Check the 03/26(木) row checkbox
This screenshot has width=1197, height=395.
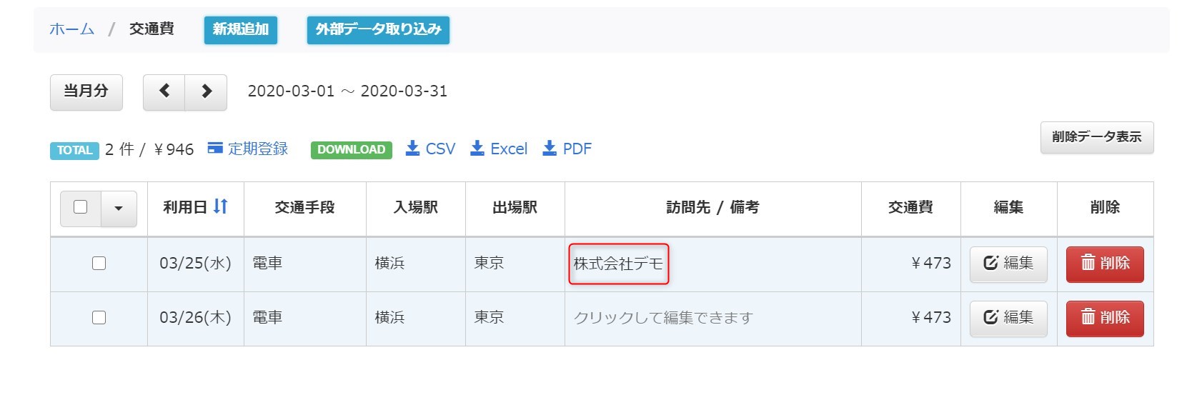coord(99,318)
